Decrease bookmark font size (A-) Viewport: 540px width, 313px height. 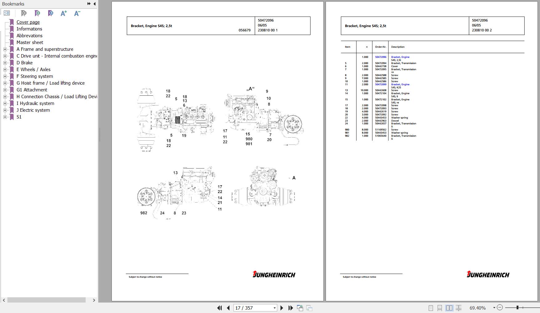(77, 13)
